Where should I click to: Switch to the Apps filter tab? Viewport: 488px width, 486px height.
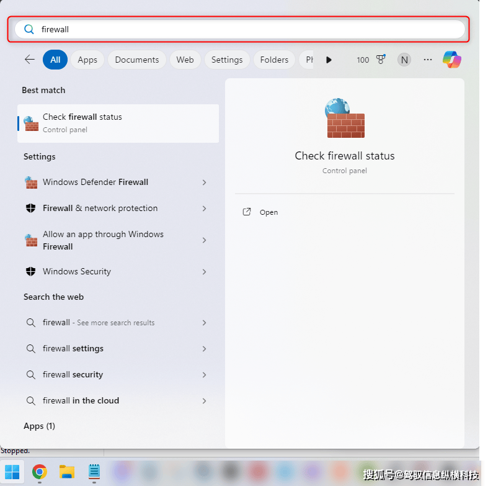87,60
